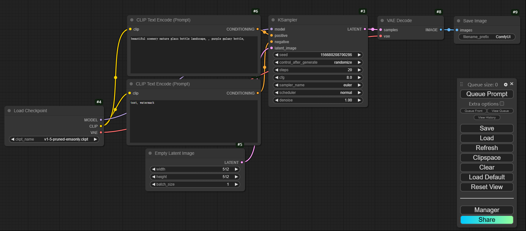The height and width of the screenshot is (231, 526).
Task: Click the samples input socket on VAE Decode
Action: tap(381, 30)
